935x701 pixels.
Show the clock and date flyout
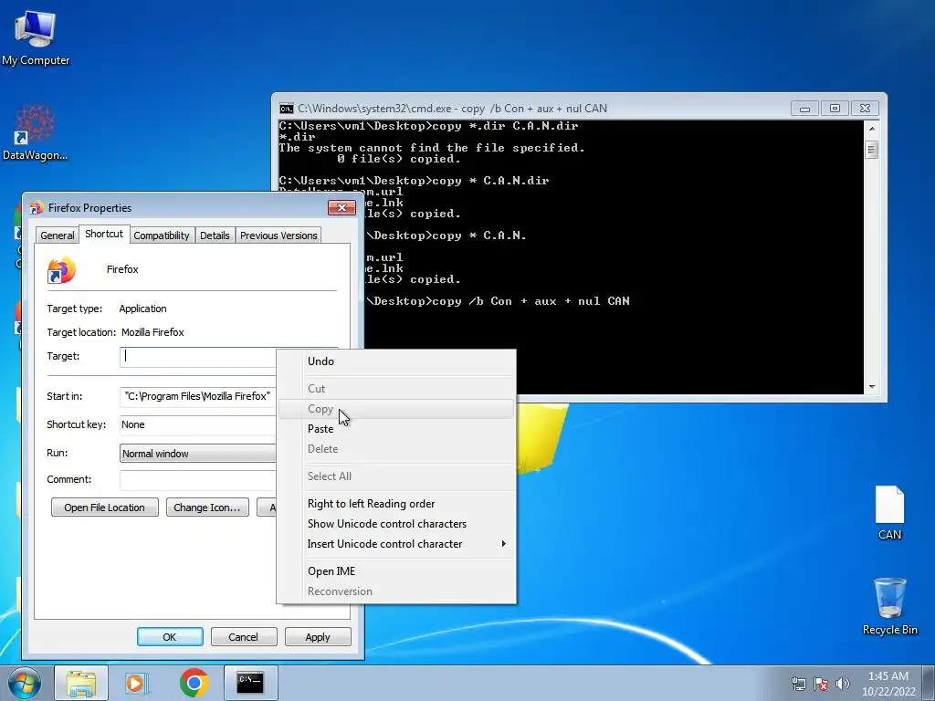pos(888,684)
